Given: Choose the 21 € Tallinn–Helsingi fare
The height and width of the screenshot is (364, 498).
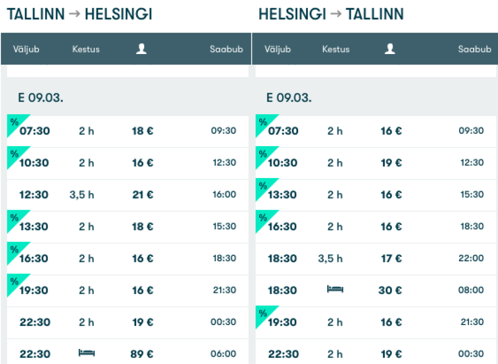Looking at the screenshot, I should click(142, 195).
